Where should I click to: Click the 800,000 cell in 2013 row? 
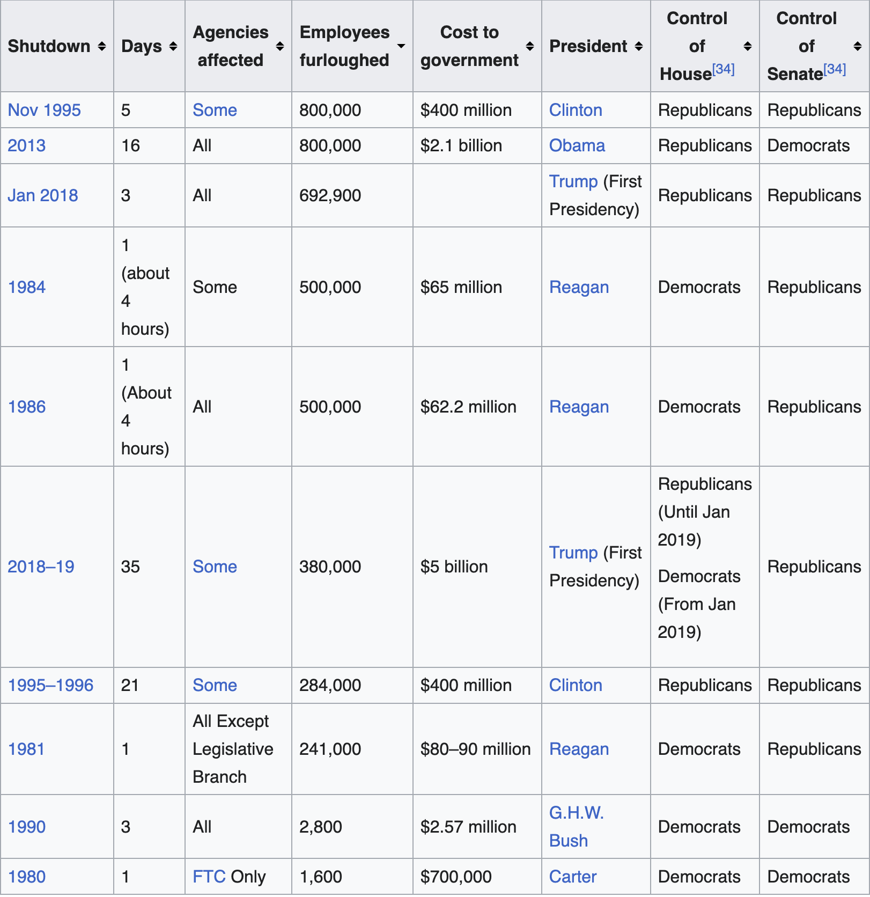point(330,145)
